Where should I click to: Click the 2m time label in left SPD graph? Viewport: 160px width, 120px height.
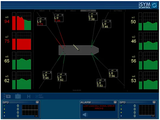tap(36, 116)
